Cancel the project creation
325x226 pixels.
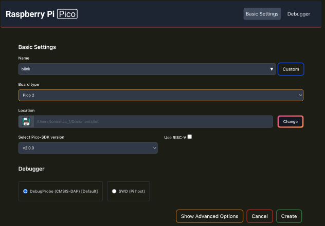260,216
